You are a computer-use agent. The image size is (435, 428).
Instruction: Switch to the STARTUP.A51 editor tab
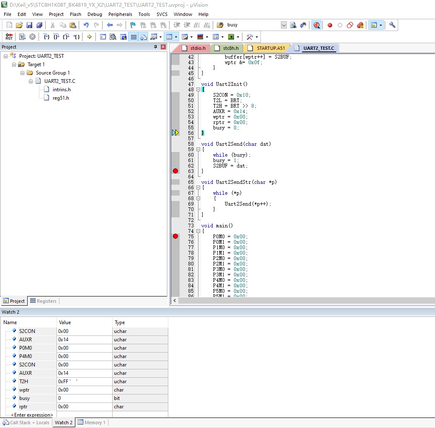tap(267, 48)
